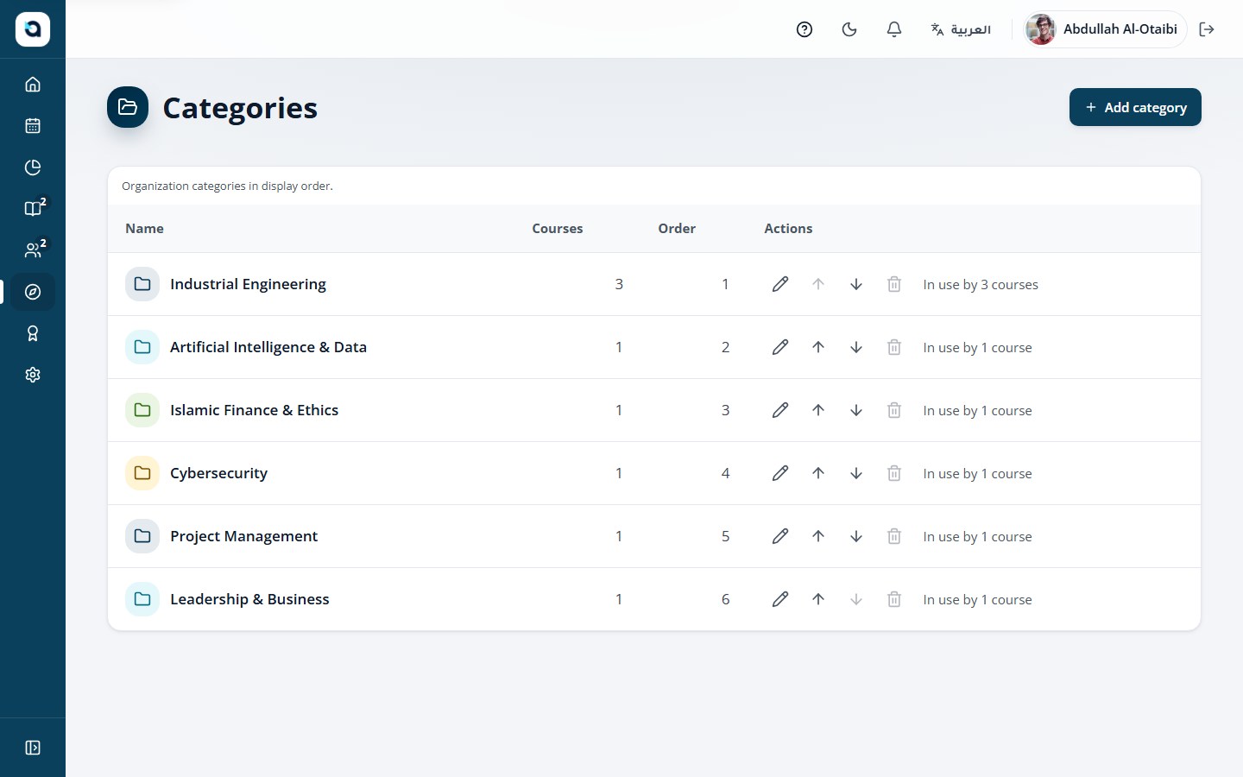1243x777 pixels.
Task: Move Project Management up
Action: (818, 536)
